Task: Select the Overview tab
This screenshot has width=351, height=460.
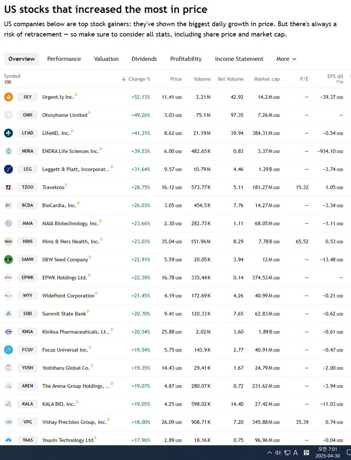Action: click(21, 59)
